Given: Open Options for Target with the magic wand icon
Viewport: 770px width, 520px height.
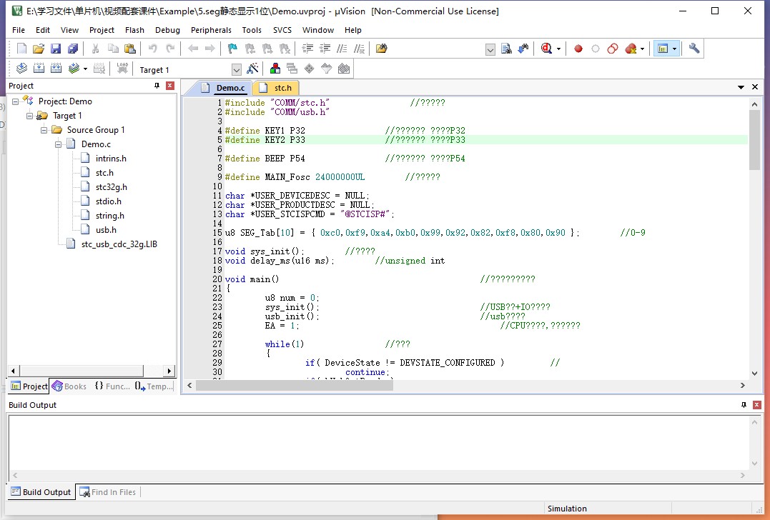Looking at the screenshot, I should click(x=252, y=69).
